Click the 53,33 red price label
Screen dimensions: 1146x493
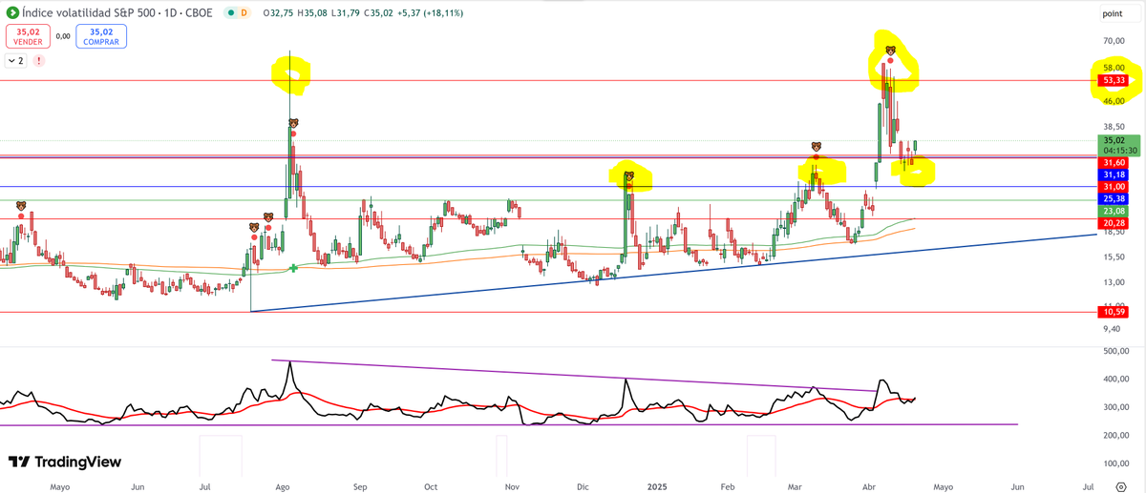coord(1114,80)
